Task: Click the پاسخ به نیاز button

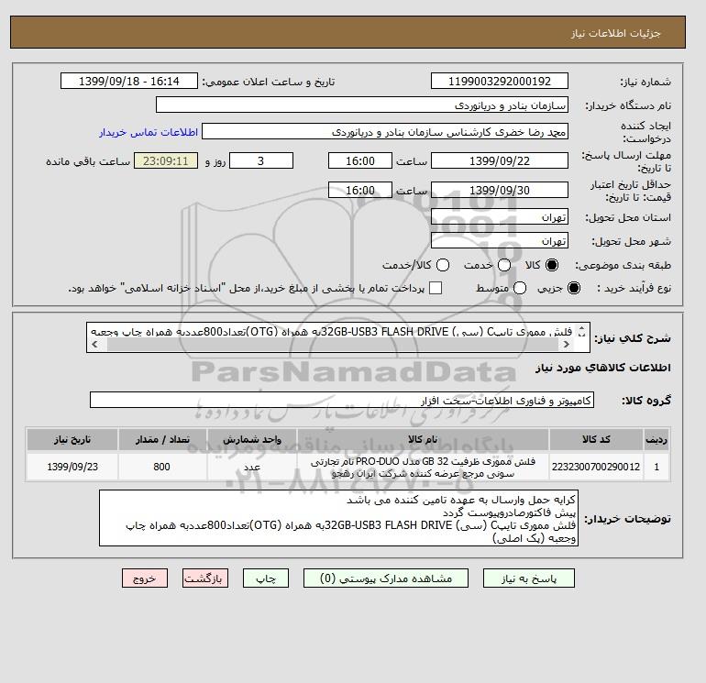Action: 529,578
